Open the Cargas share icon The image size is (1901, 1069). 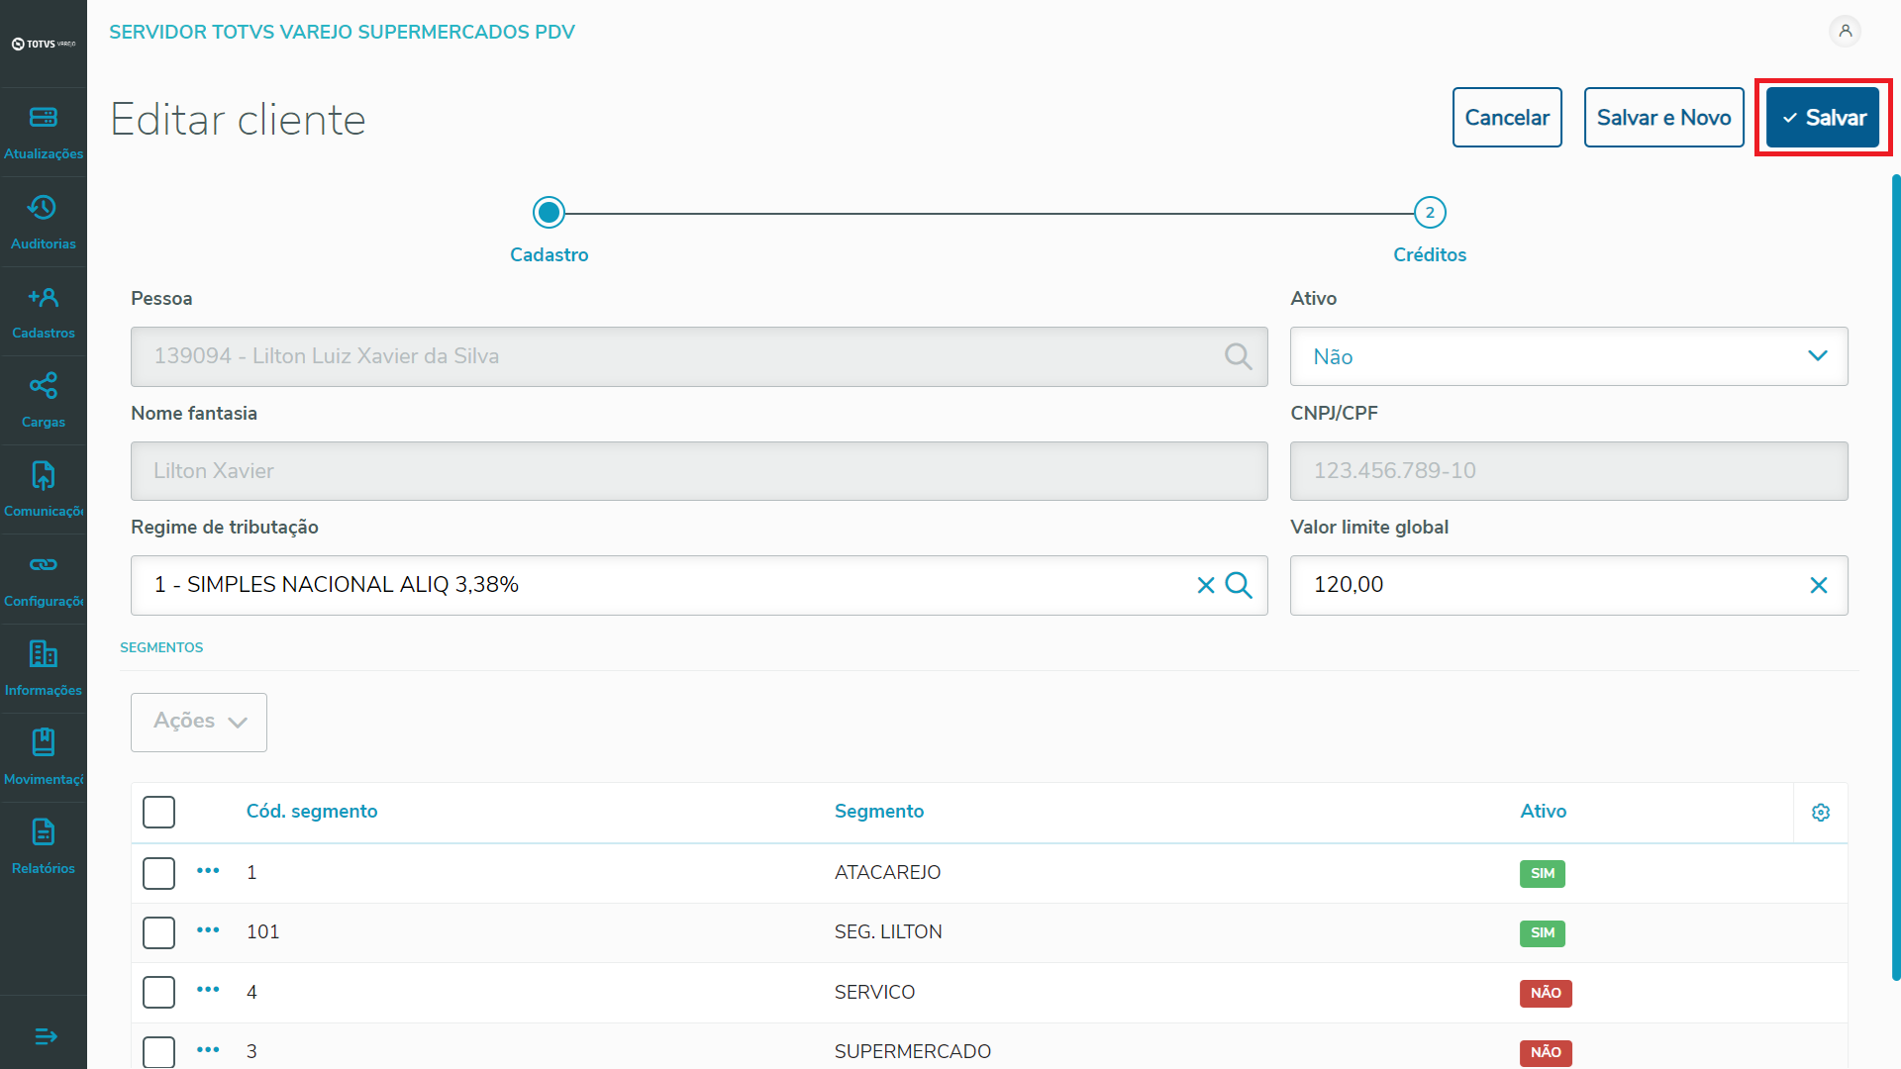point(43,386)
